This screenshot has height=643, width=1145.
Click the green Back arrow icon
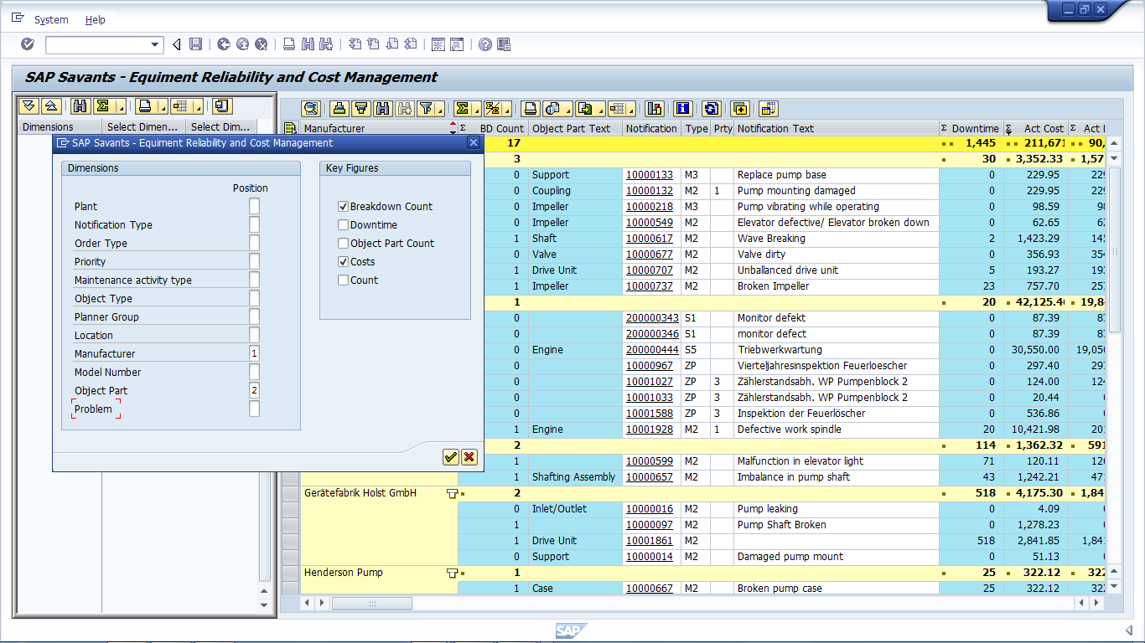click(x=224, y=44)
